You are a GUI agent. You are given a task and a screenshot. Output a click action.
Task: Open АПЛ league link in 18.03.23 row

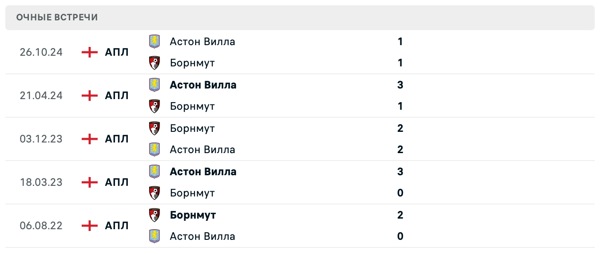[x=117, y=182]
